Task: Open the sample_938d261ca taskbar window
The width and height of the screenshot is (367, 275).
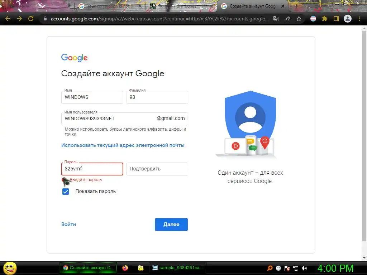Action: [177, 268]
